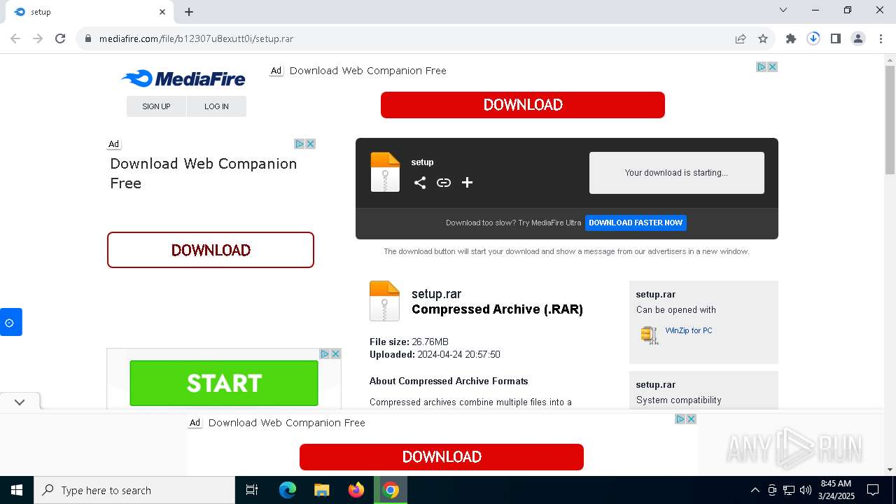Open Windows Start menu

coord(17,490)
